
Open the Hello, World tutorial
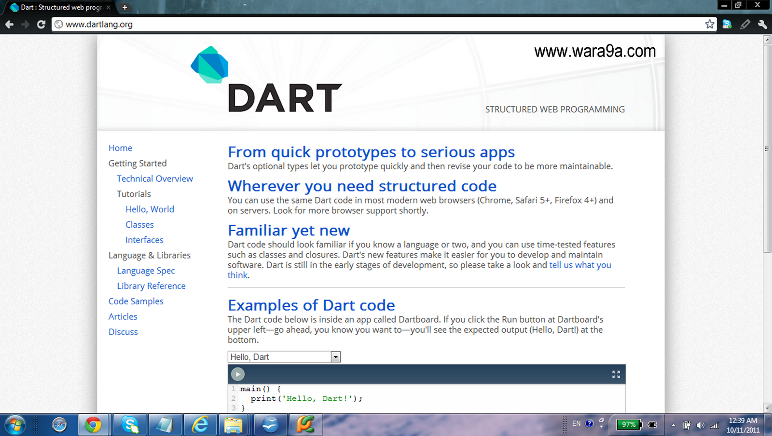tap(150, 209)
